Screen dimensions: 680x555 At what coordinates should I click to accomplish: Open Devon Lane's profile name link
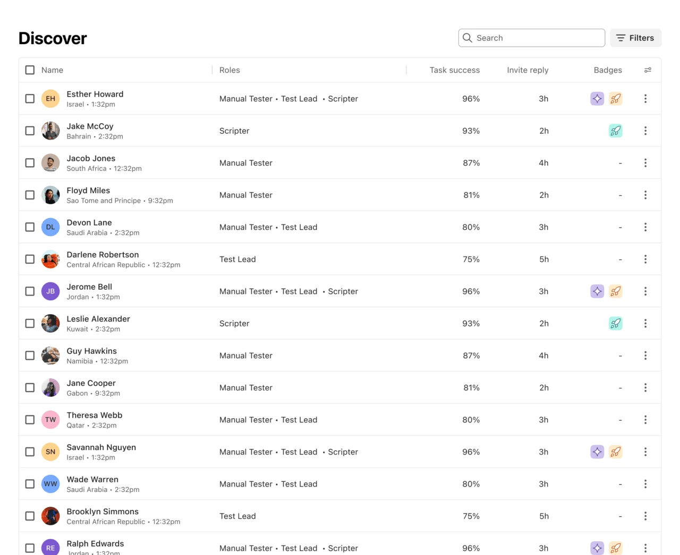click(x=89, y=222)
